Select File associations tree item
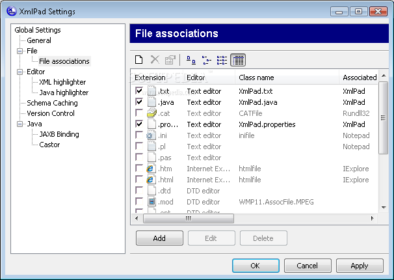This screenshot has width=394, height=280. pyautogui.click(x=64, y=61)
